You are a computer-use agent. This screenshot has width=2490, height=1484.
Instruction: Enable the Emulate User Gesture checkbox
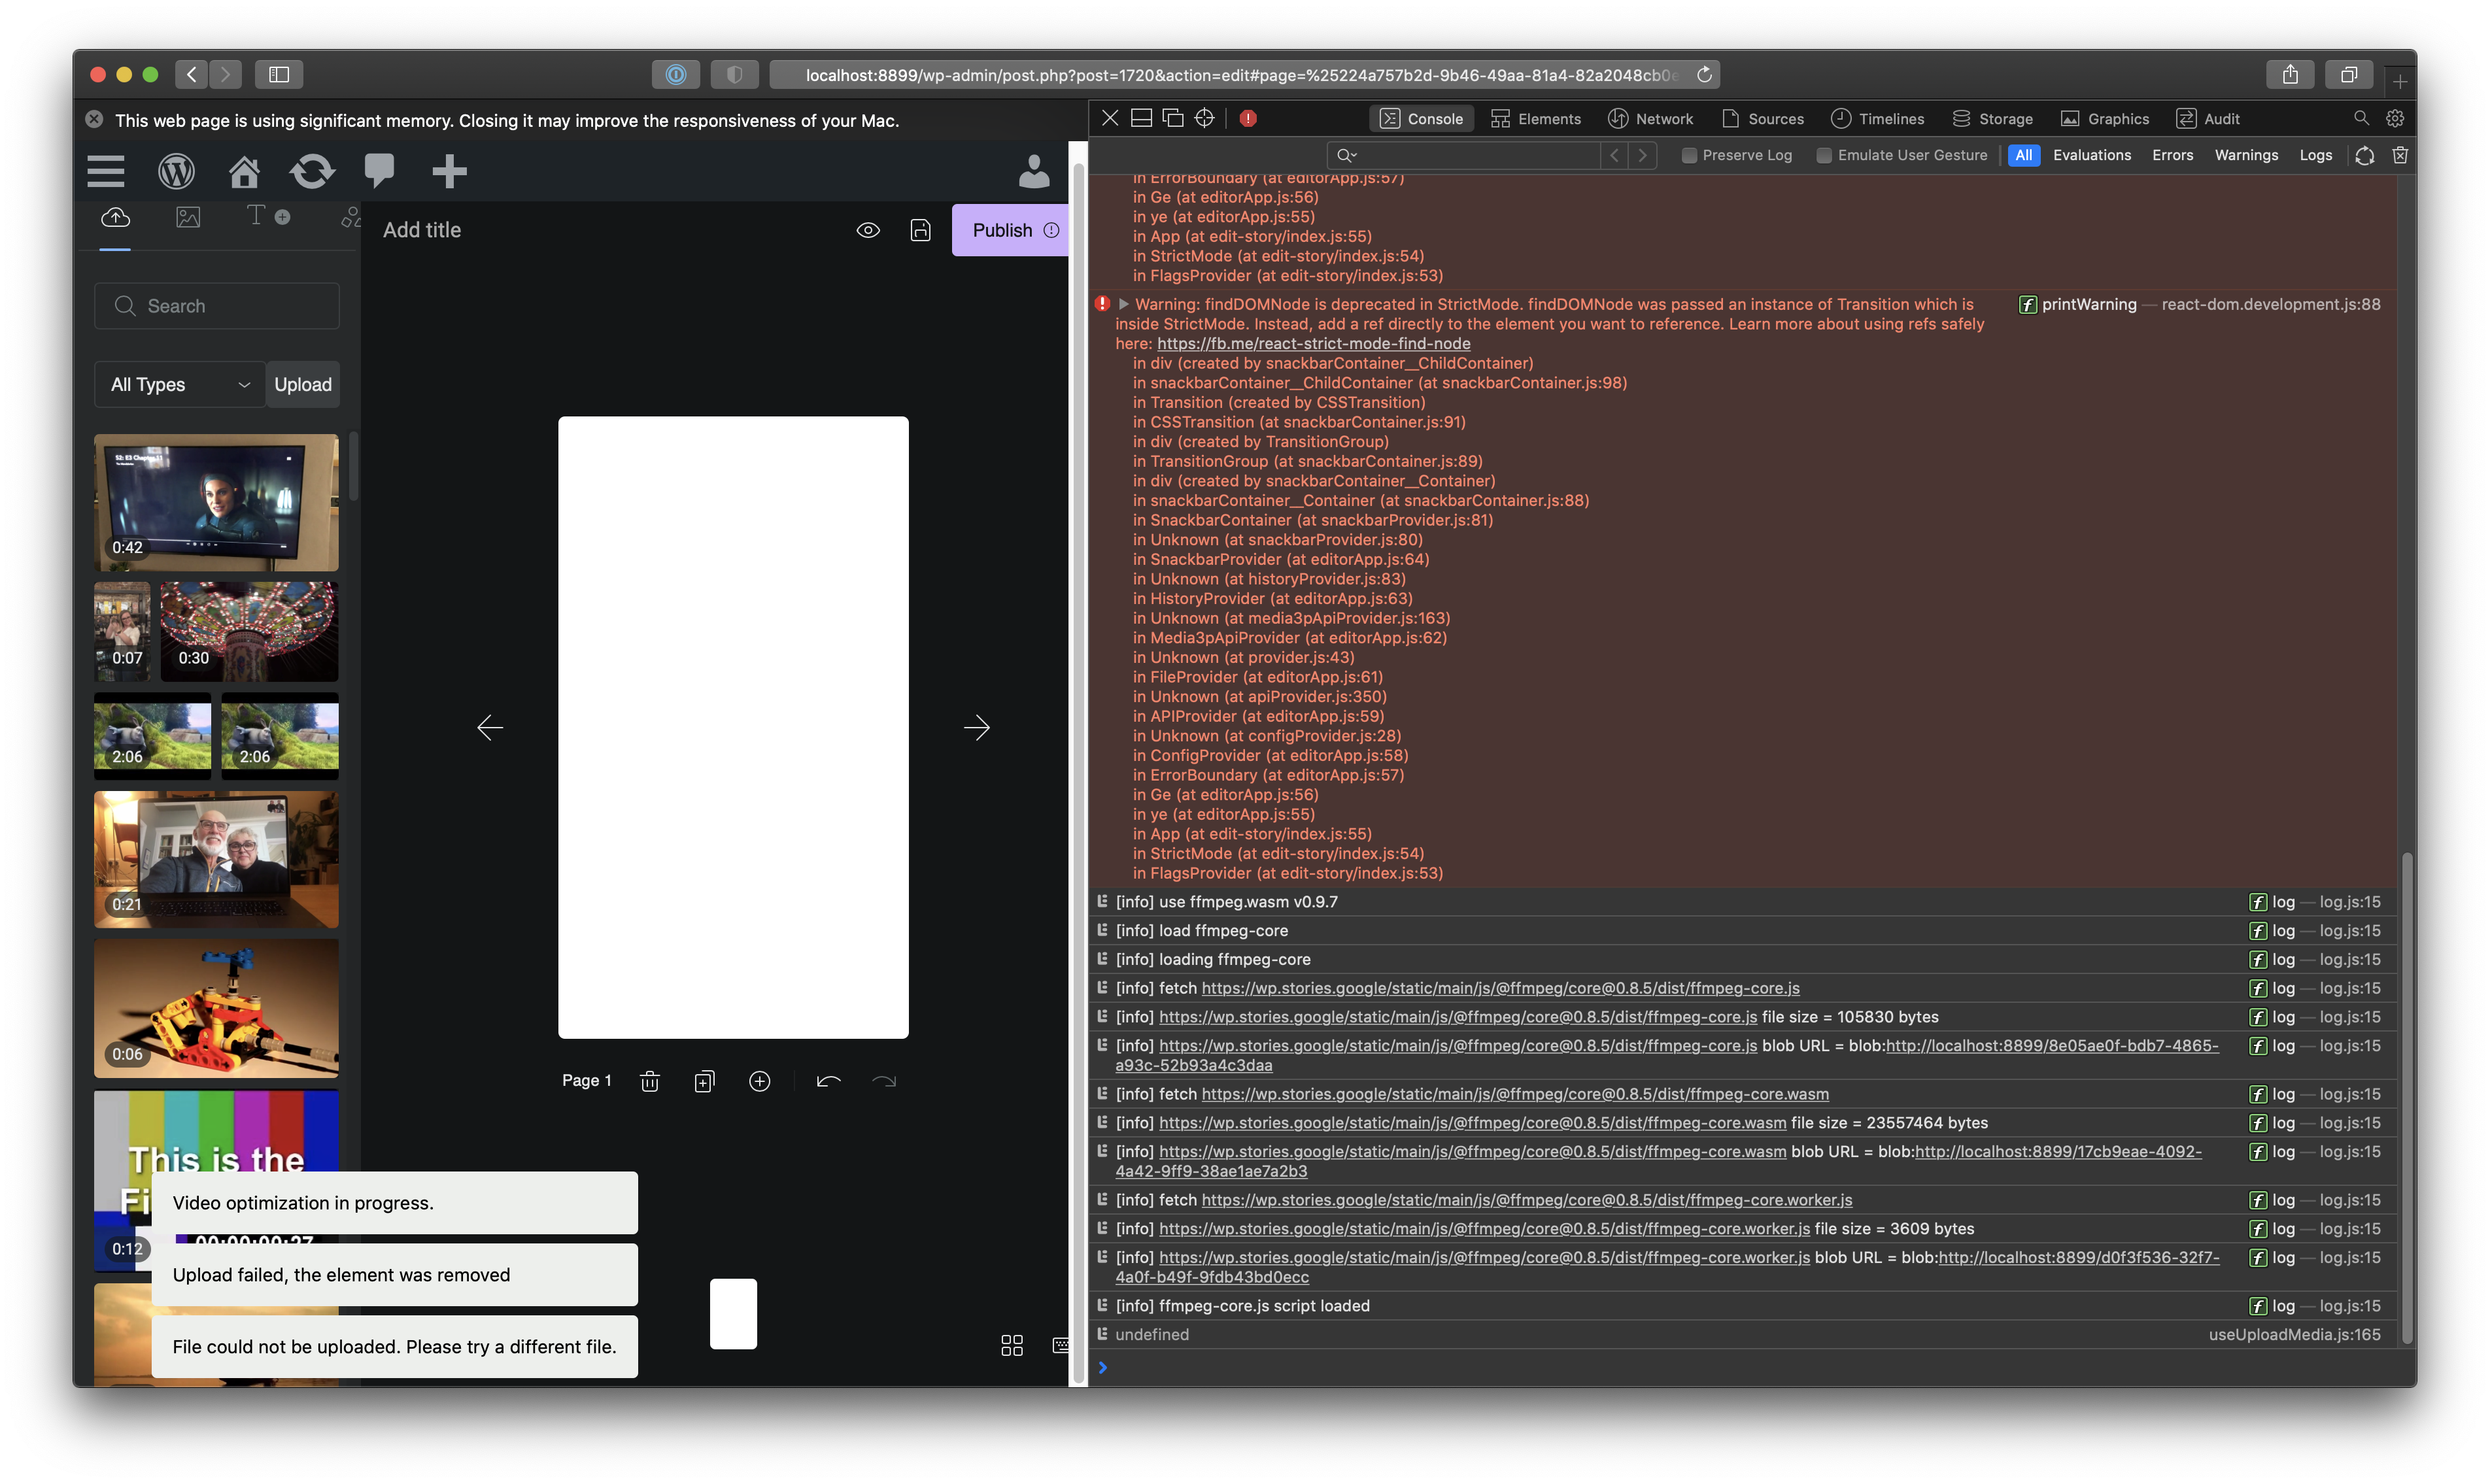1824,155
